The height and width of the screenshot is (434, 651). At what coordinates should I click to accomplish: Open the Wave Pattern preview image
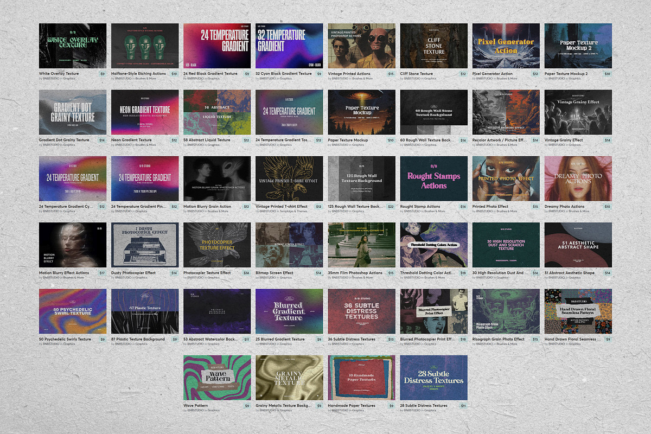coord(217,378)
